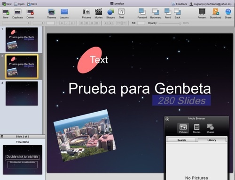Image resolution: width=235 pixels, height=180 pixels.
Task: Log out of the cyberfrancis account
Action: (x=211, y=4)
